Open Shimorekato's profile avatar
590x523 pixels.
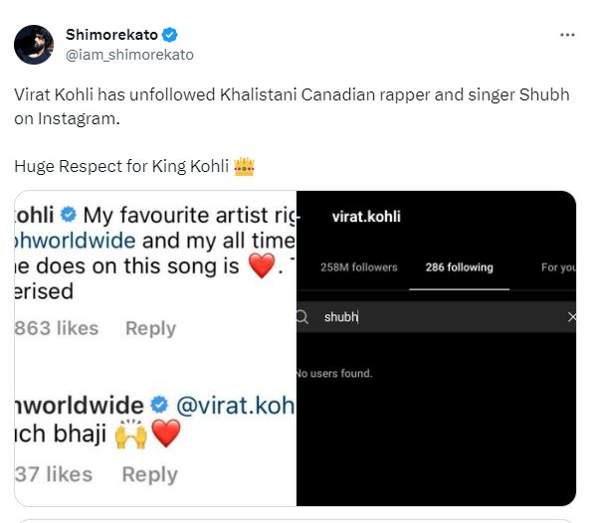click(34, 45)
